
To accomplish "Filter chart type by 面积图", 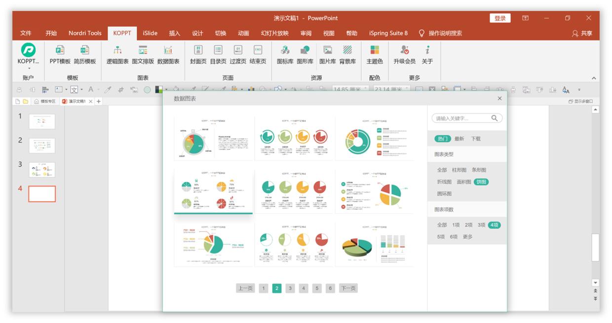I will coord(463,181).
